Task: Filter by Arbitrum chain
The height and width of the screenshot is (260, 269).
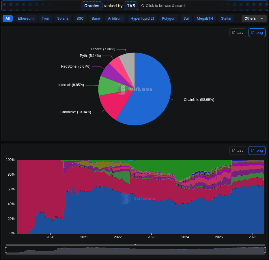Action: pyautogui.click(x=115, y=18)
